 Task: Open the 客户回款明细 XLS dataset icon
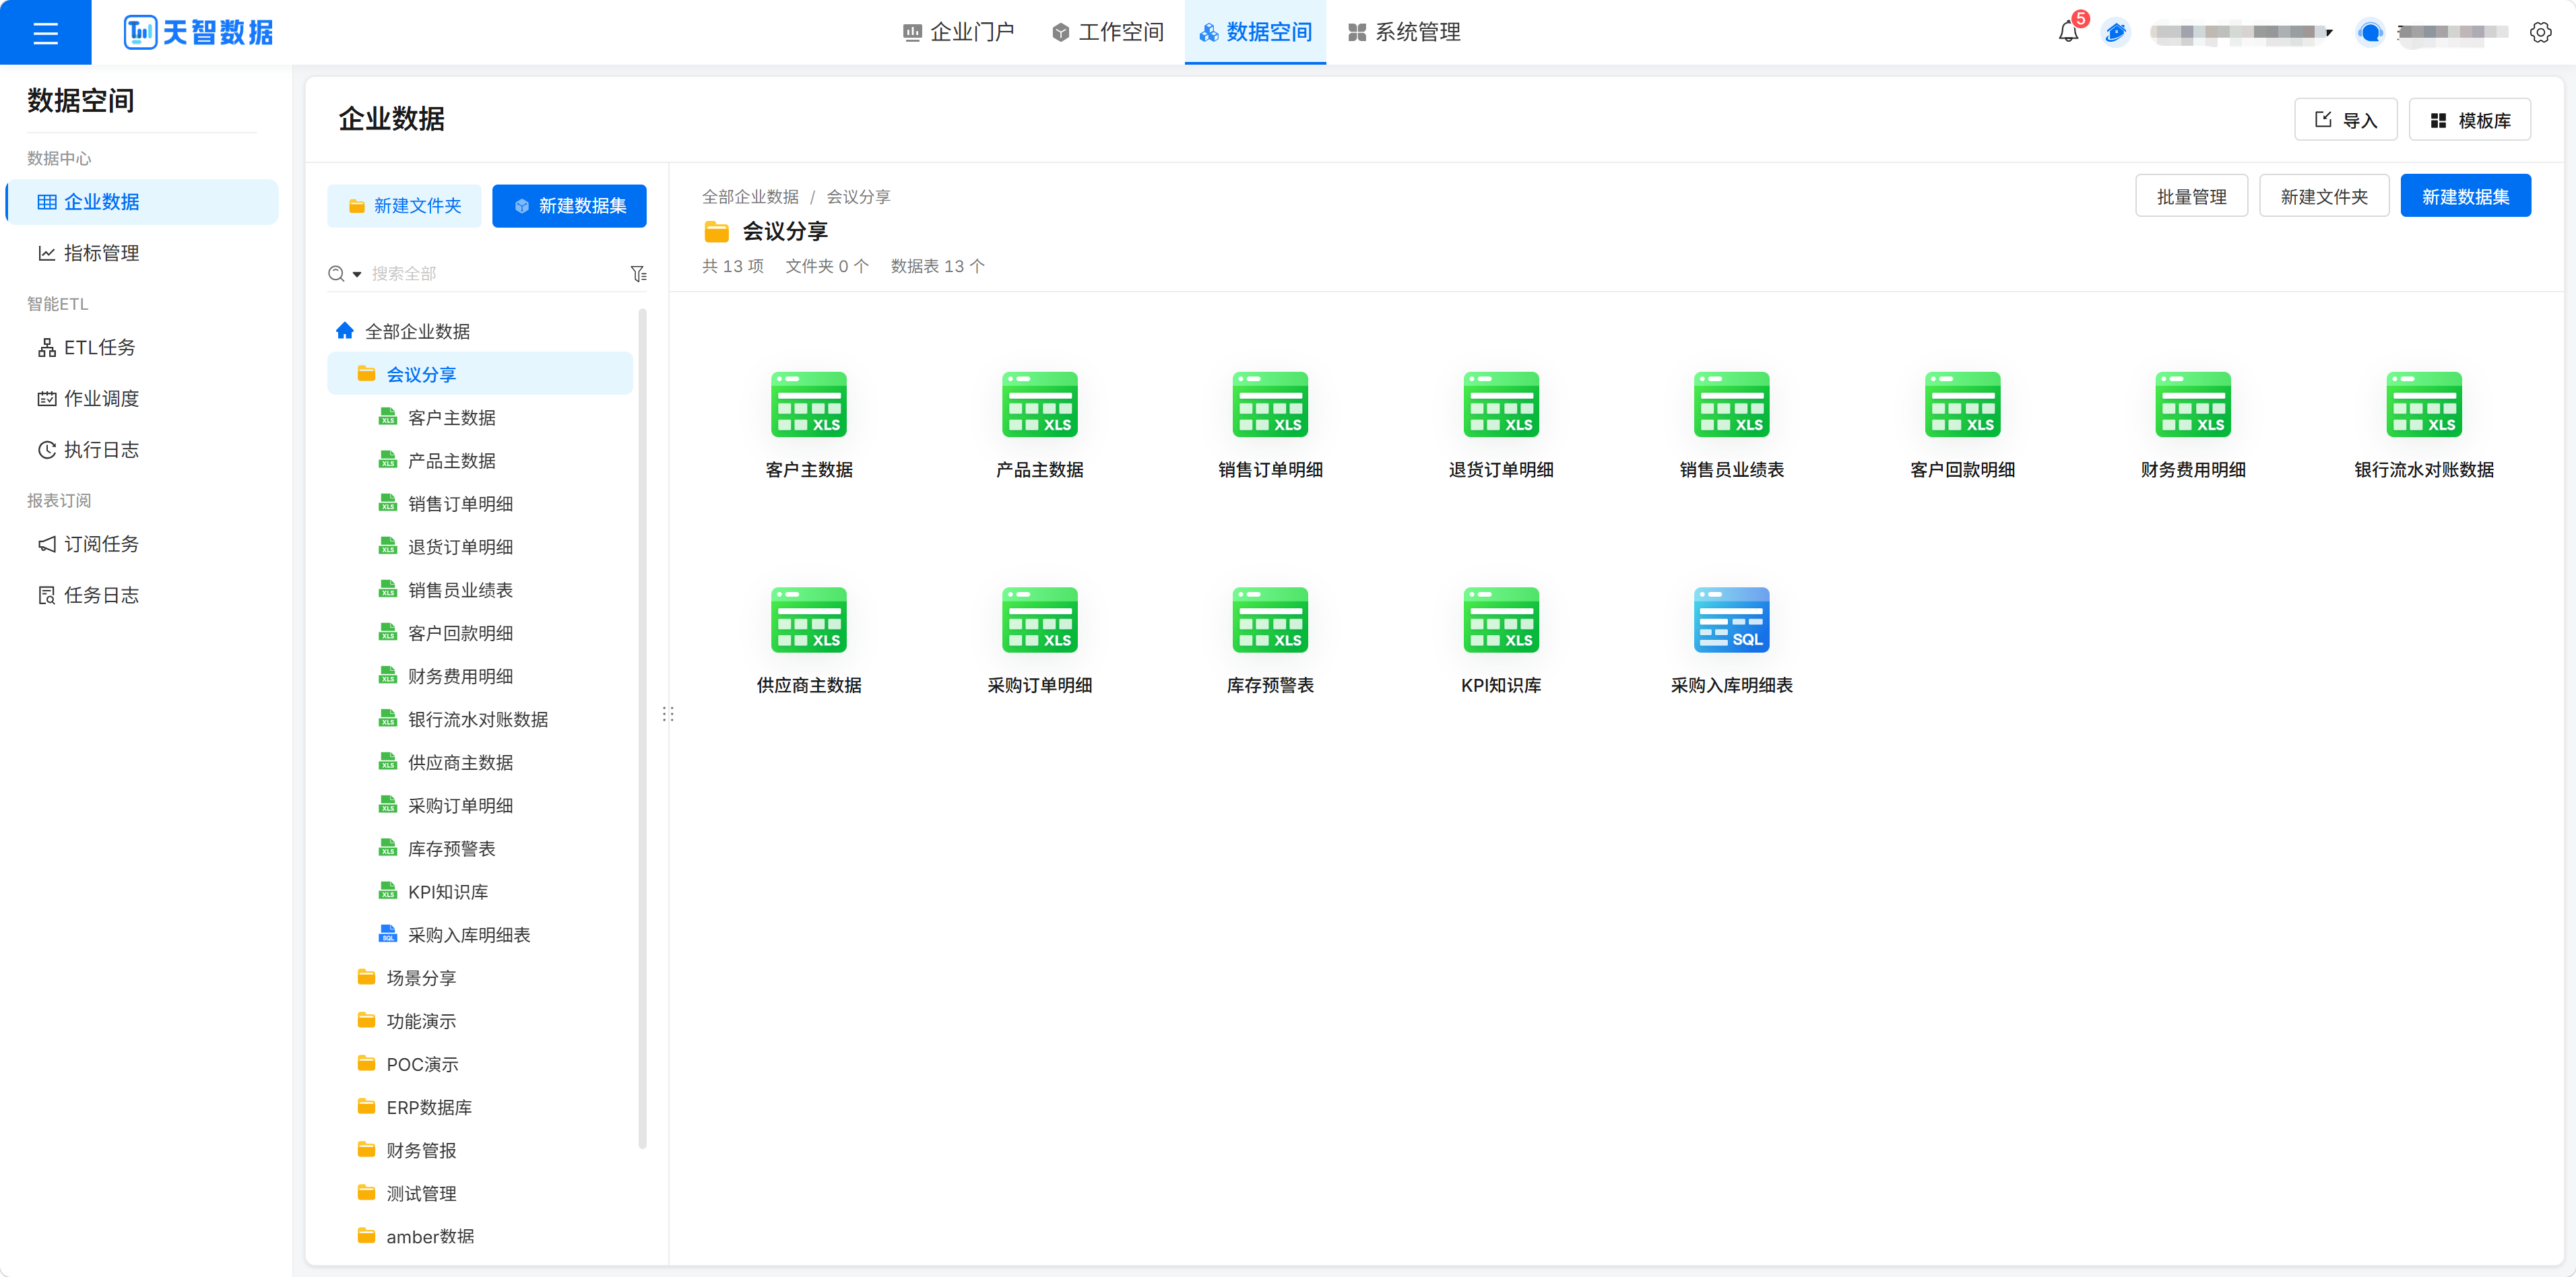(x=1962, y=404)
